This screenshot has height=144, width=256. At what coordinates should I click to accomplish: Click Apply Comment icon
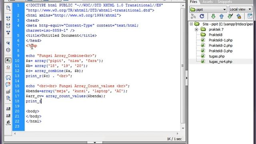8,78
